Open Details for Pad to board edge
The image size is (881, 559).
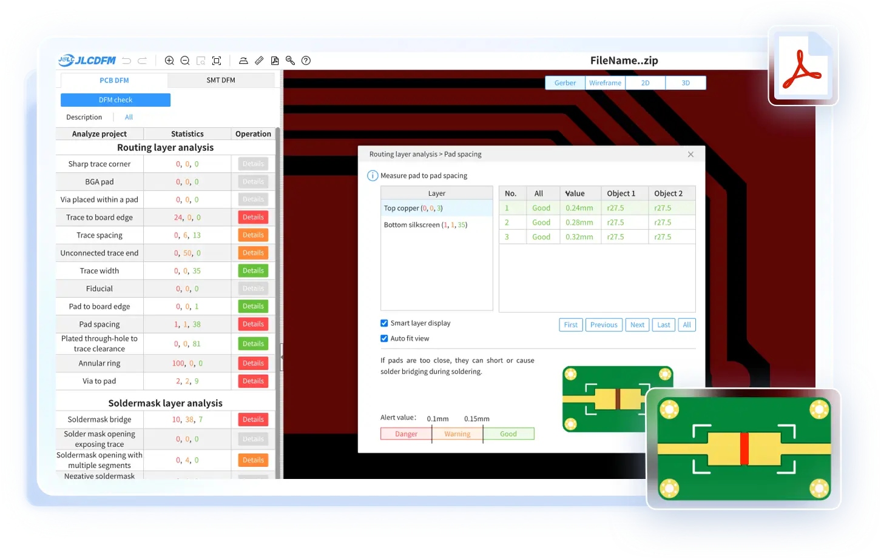(253, 306)
